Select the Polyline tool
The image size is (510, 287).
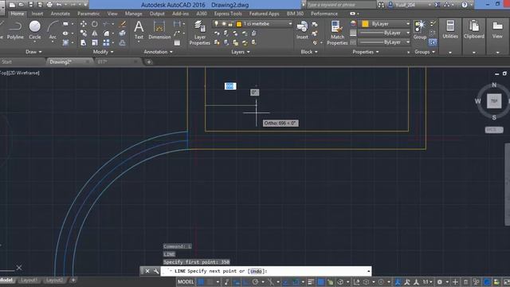pos(15,29)
